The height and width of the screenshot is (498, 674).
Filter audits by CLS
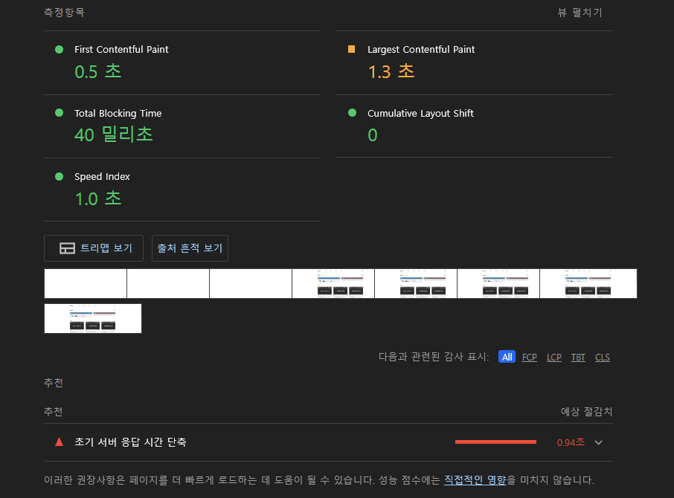602,358
